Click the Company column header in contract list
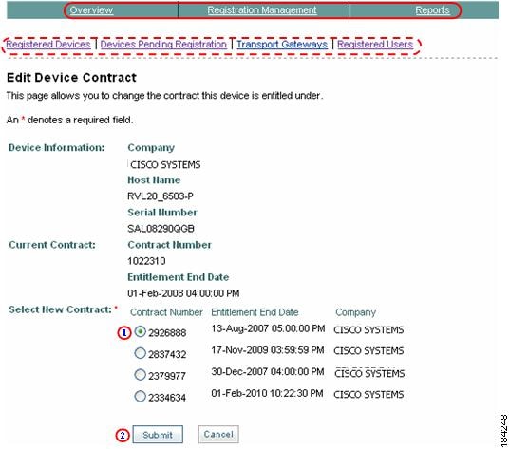 pyautogui.click(x=355, y=312)
